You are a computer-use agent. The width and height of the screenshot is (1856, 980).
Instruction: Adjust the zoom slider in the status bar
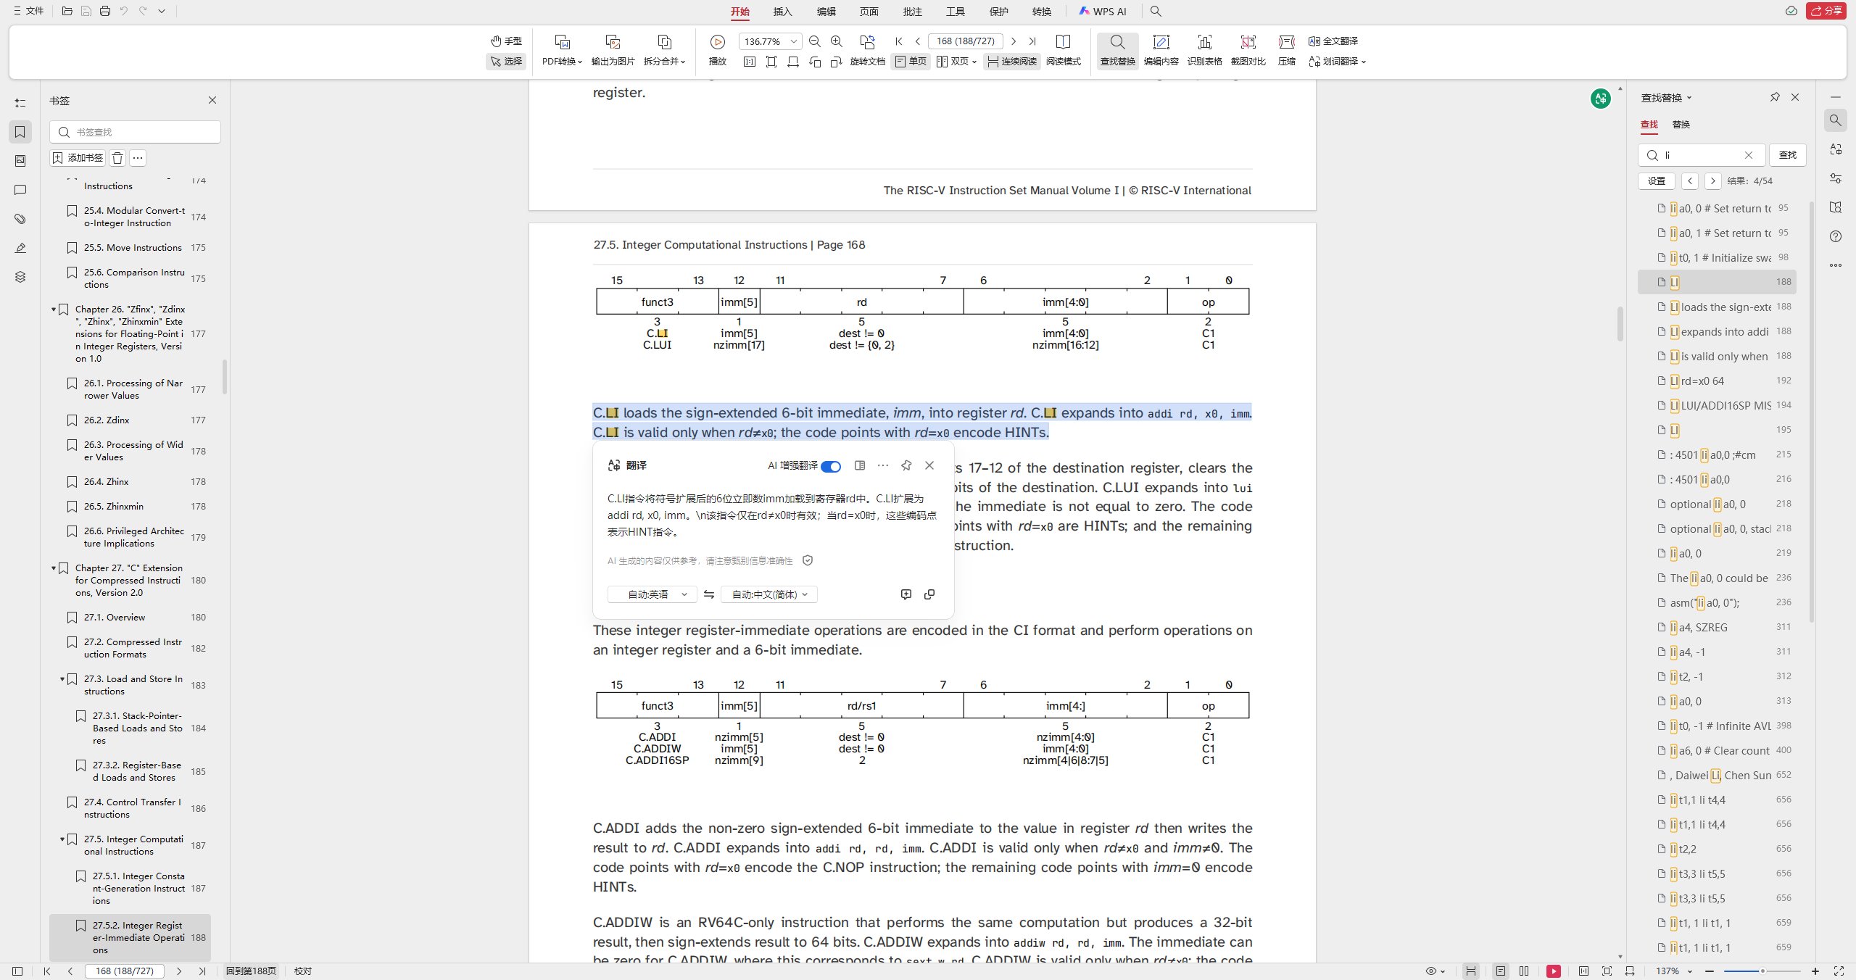tap(1762, 971)
